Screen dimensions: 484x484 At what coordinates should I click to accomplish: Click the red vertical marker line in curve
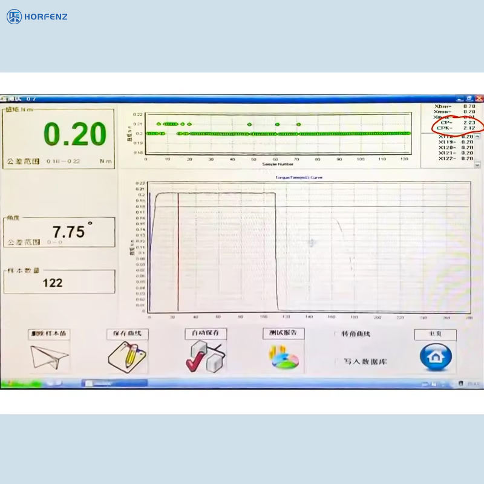point(178,252)
